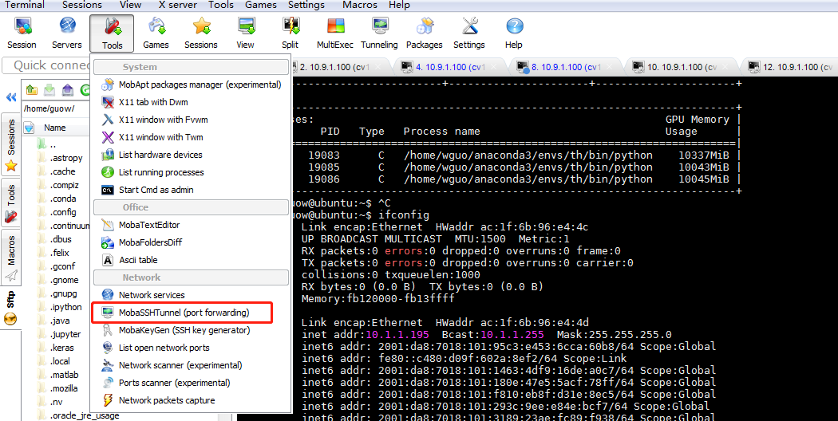Click the Tunneling toolbar icon

(379, 33)
